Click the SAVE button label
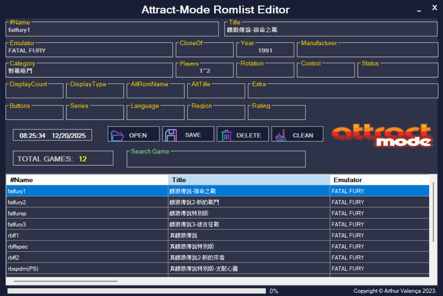The image size is (443, 296). coord(193,135)
